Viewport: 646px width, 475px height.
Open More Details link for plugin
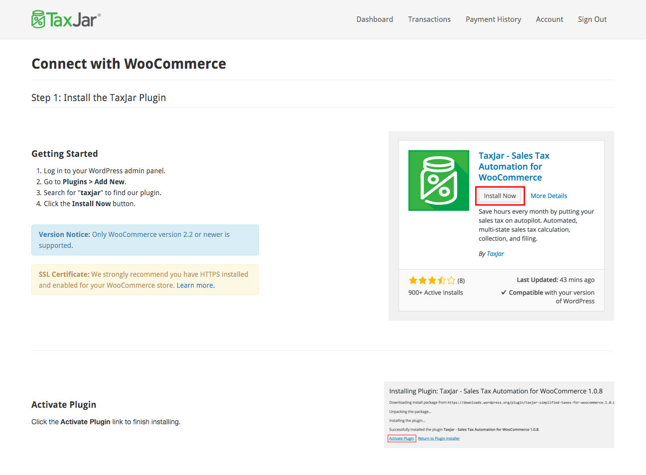(x=549, y=196)
